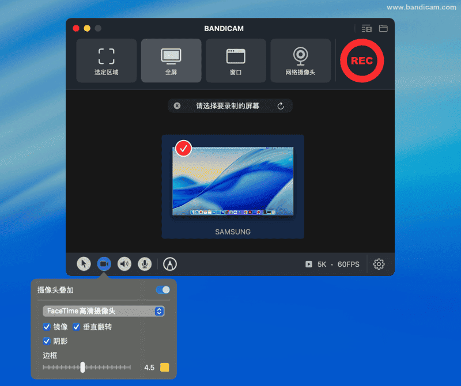Open the FaceTime高清摄像头 dropdown
This screenshot has height=386, width=461.
pyautogui.click(x=104, y=311)
